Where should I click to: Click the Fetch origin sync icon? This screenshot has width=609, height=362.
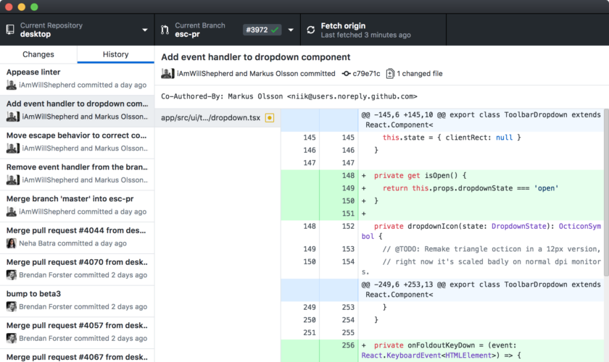point(311,30)
